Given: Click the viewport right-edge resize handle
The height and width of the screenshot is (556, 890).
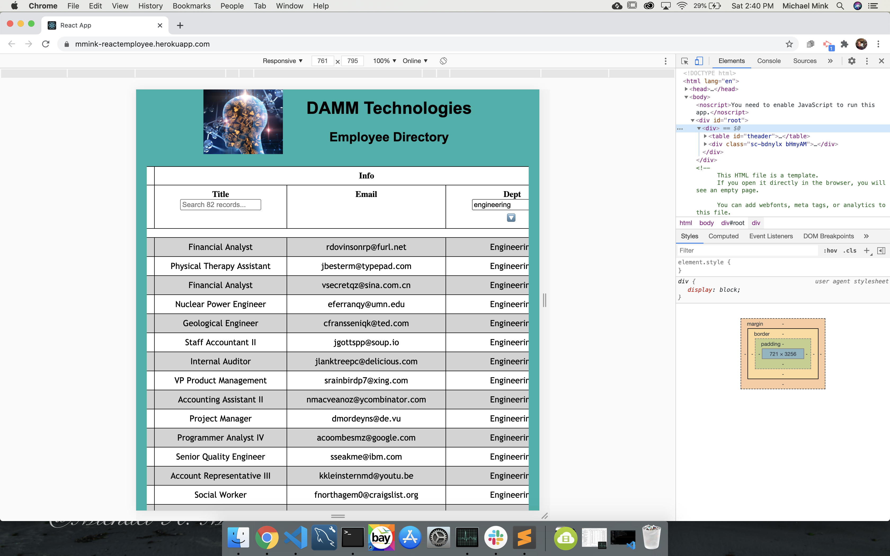Looking at the screenshot, I should (544, 300).
